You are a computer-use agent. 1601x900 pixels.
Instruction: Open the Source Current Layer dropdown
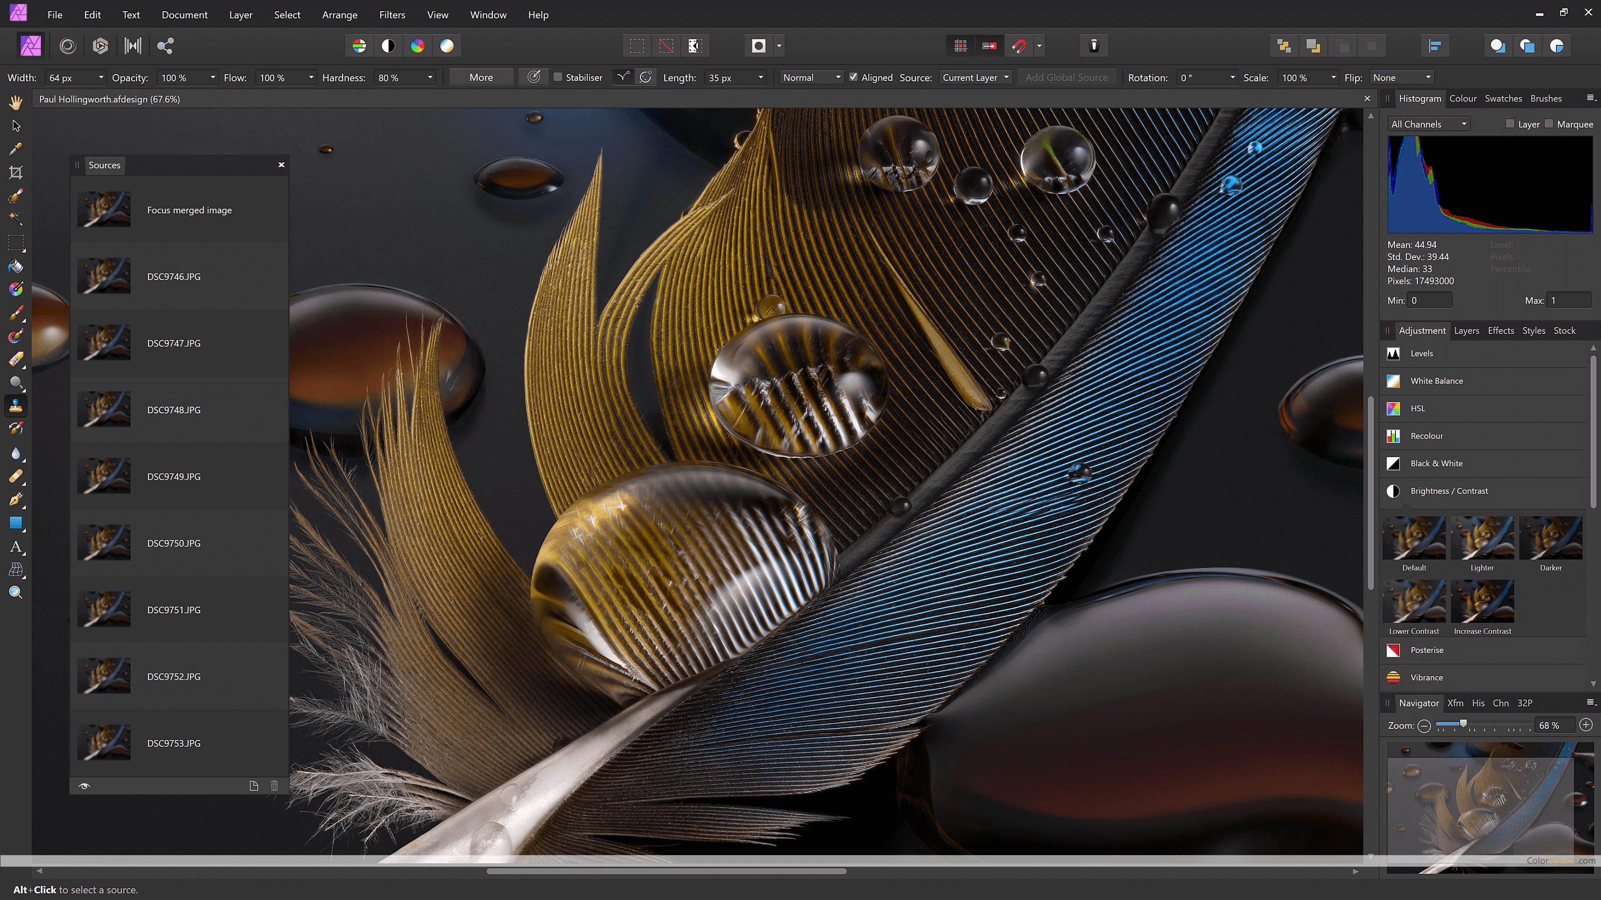click(x=975, y=77)
